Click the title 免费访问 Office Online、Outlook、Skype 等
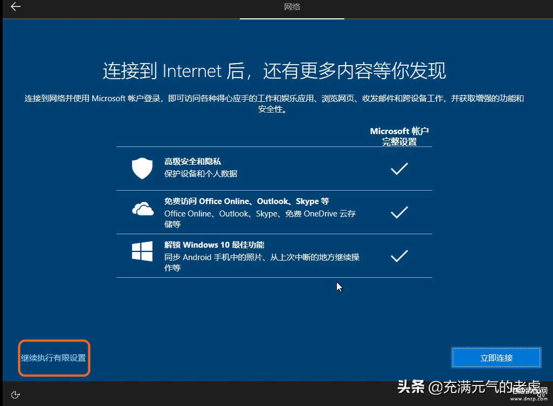Image resolution: width=553 pixels, height=406 pixels. tap(246, 201)
